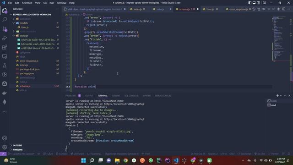Open the MongoDB leaf view

click(x=5, y=102)
